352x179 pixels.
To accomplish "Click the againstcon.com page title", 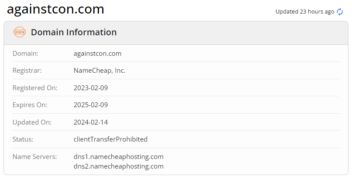I will (55, 9).
